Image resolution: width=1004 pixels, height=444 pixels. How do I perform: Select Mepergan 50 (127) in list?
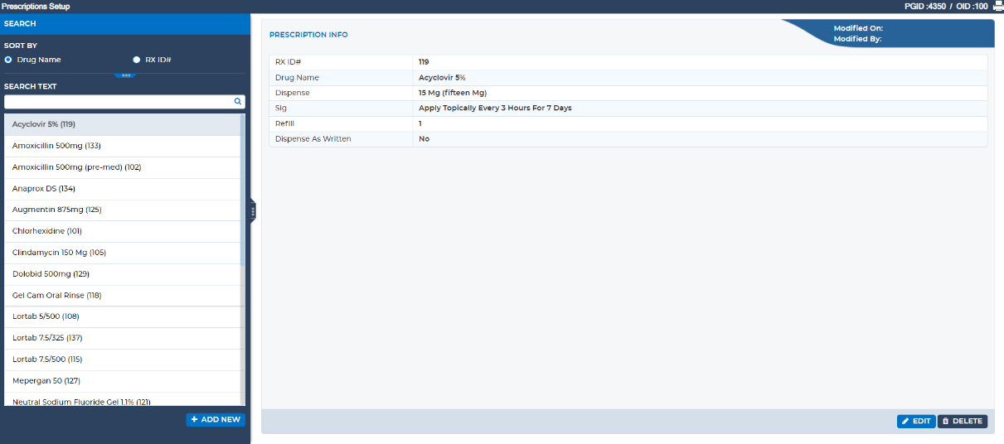click(46, 381)
